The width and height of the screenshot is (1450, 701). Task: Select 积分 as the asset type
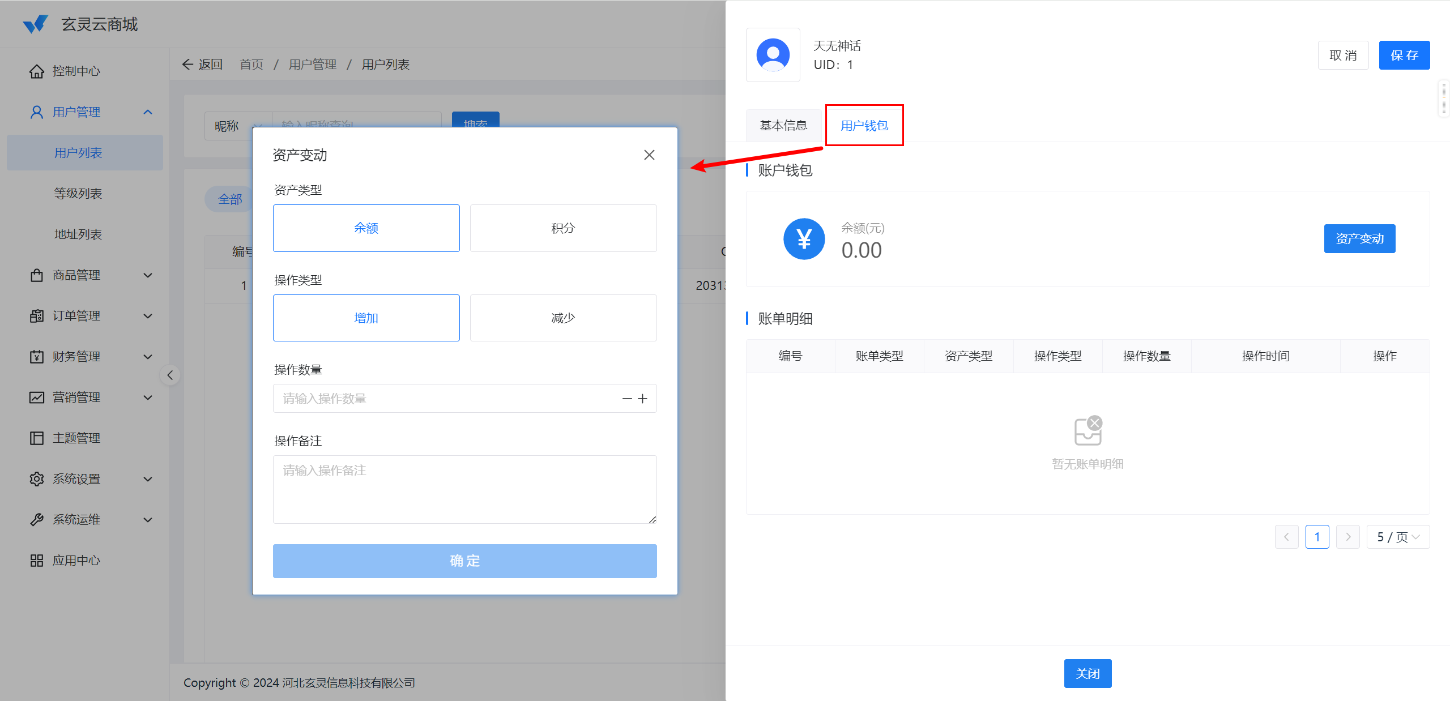[563, 228]
